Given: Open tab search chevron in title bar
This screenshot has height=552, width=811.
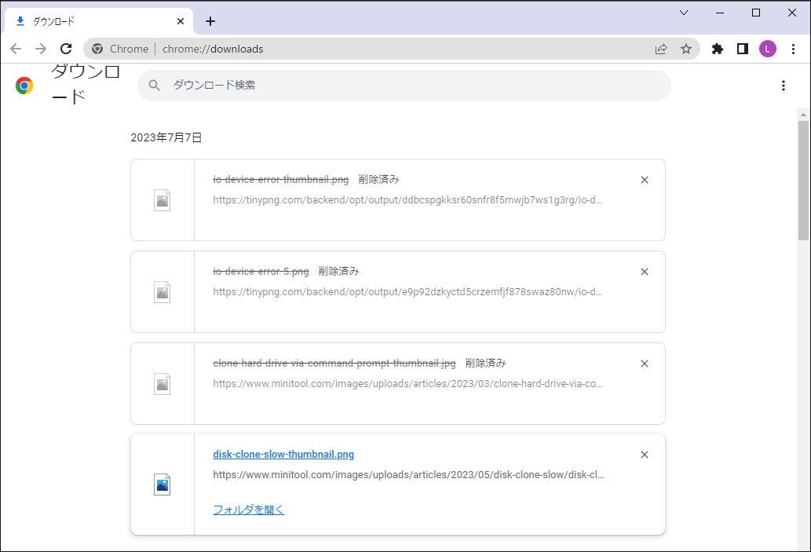Looking at the screenshot, I should point(684,13).
